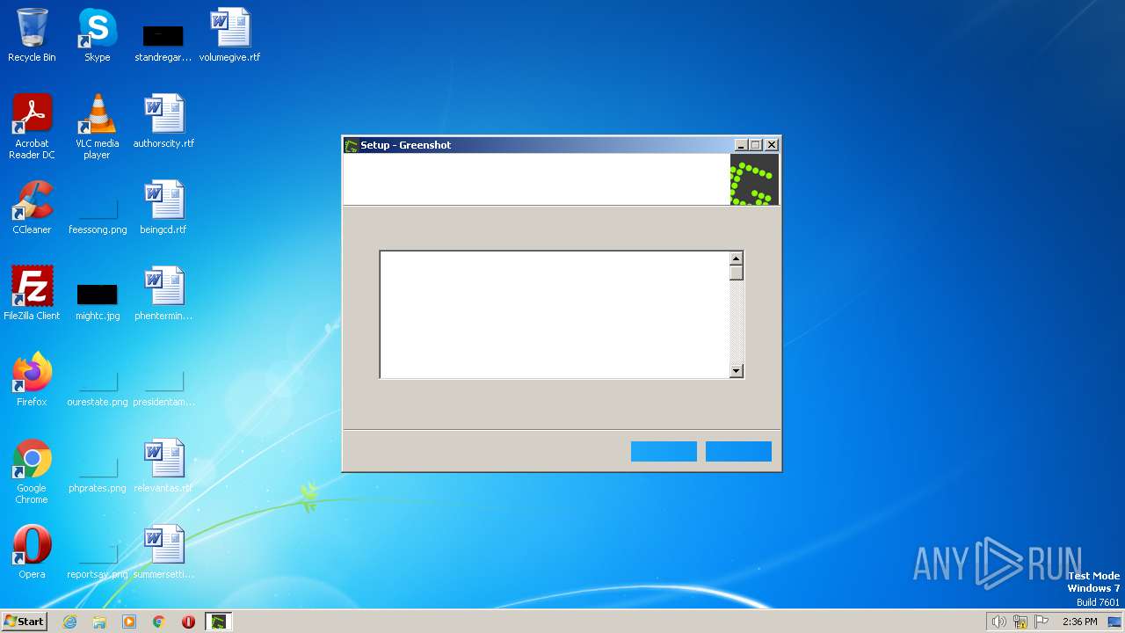Open the Action Center flag icon
The height and width of the screenshot is (633, 1125).
[x=1042, y=622]
